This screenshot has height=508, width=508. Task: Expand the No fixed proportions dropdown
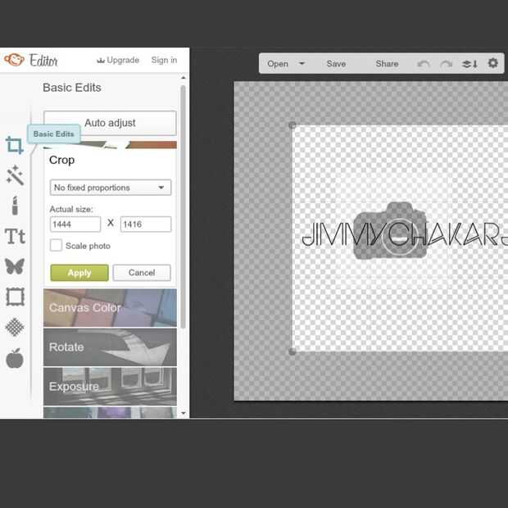click(111, 188)
